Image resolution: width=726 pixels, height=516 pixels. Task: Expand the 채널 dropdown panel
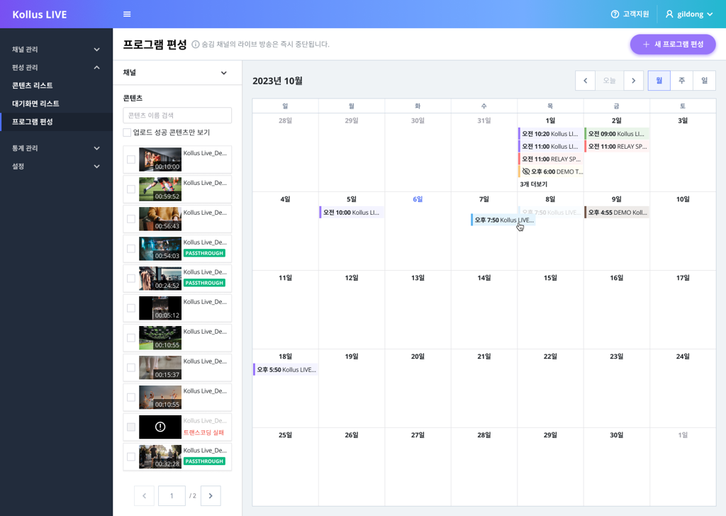click(223, 73)
